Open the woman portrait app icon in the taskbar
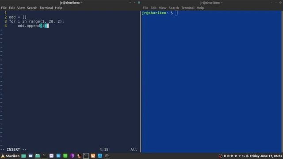 [79, 156]
